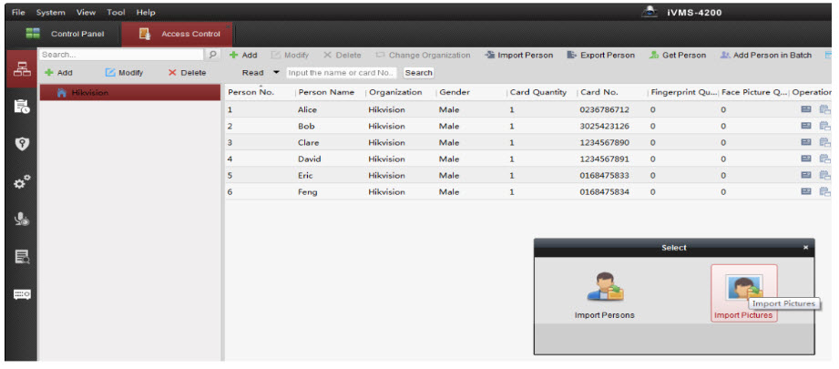Select the Hikvision organization tree node
The image size is (839, 369).
pyautogui.click(x=89, y=93)
